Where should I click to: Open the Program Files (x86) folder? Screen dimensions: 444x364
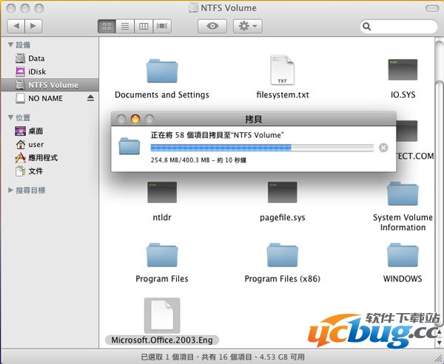point(282,255)
